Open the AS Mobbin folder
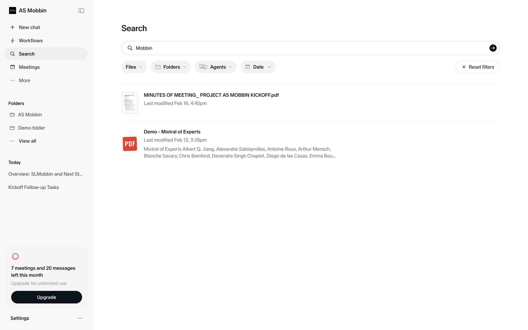The image size is (528, 330). tap(30, 115)
